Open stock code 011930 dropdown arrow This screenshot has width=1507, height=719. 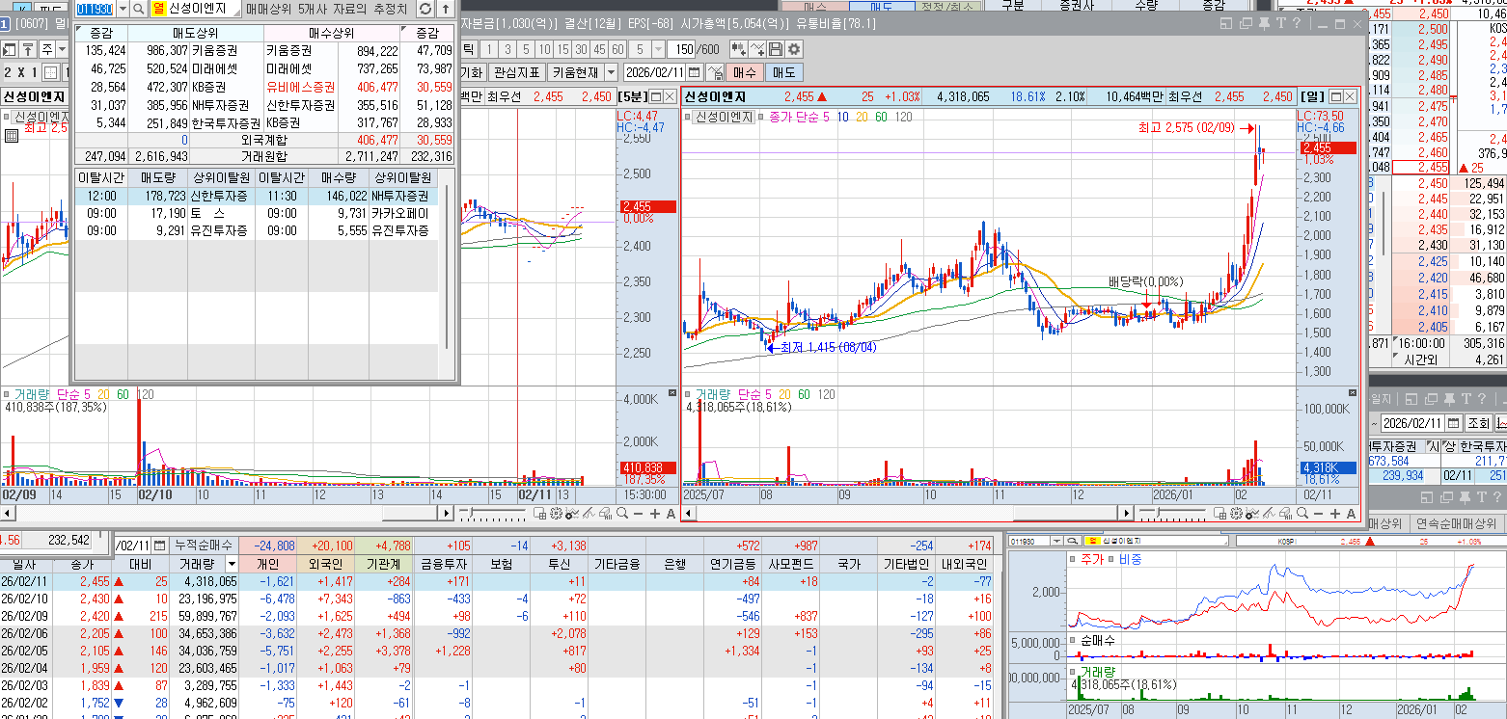click(122, 9)
